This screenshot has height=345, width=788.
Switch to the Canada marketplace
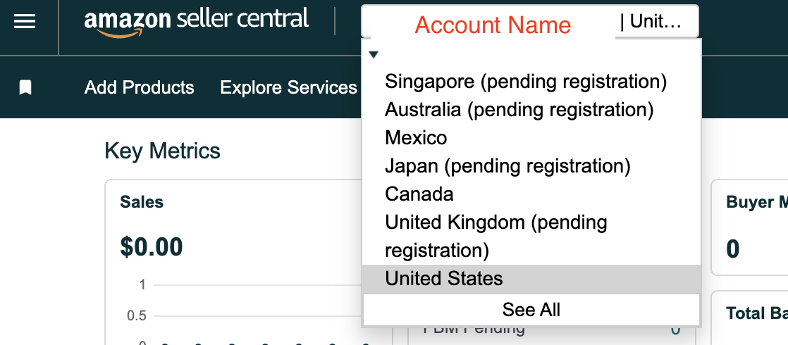point(419,194)
